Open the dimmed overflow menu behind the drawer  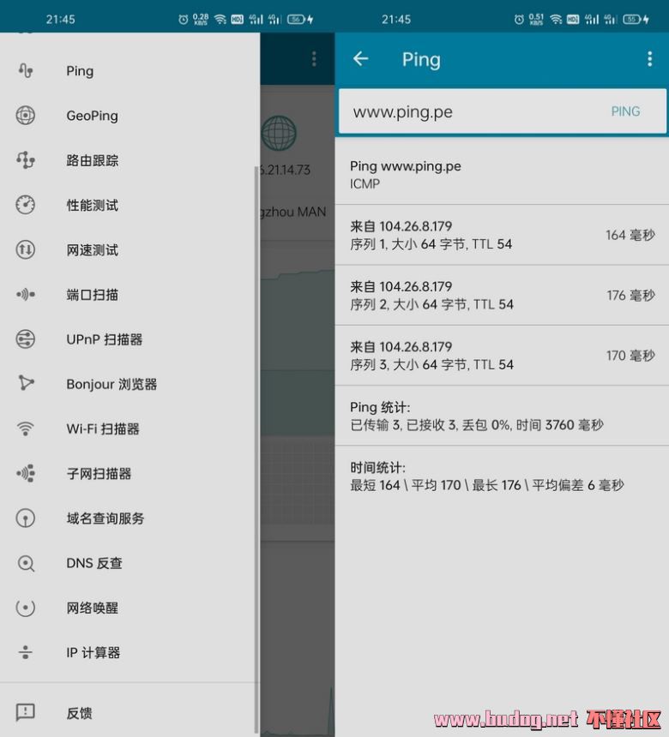point(314,59)
